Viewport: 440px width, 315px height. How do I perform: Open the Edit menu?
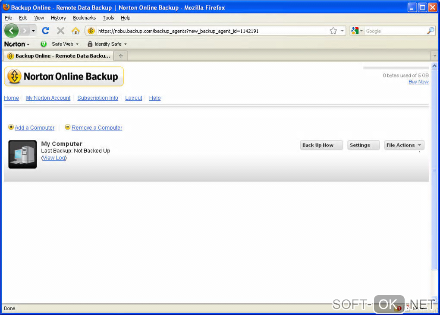click(x=23, y=18)
